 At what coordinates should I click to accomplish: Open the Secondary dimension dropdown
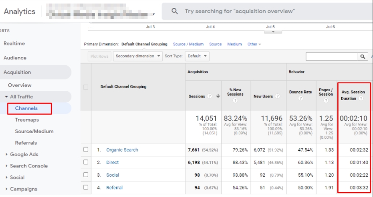(x=137, y=56)
